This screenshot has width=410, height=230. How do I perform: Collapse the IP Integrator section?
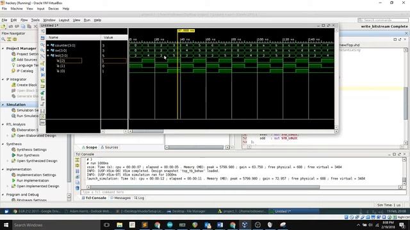click(3, 79)
